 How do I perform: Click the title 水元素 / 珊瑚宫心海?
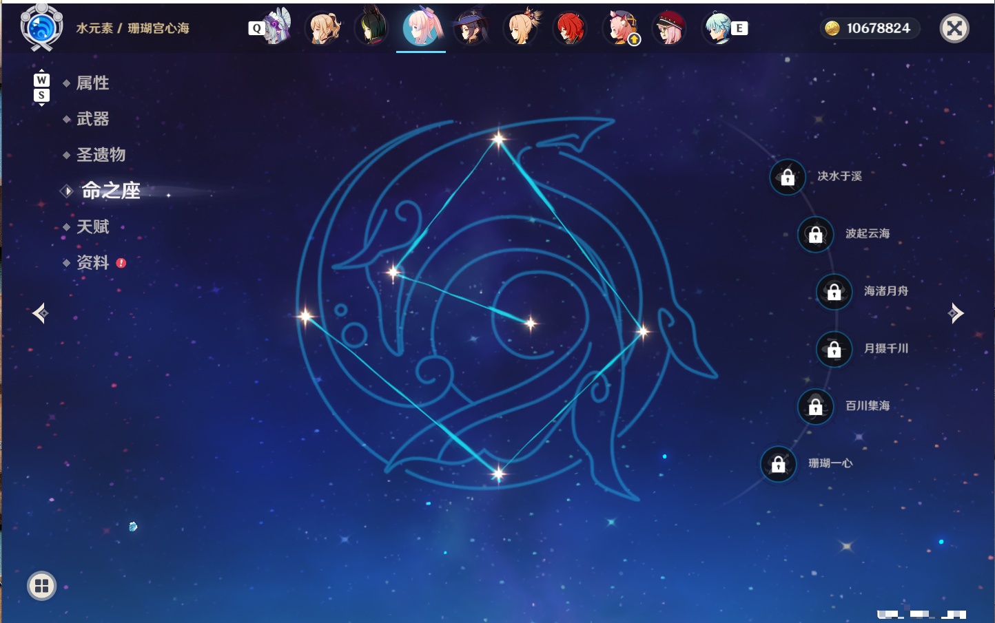[133, 28]
